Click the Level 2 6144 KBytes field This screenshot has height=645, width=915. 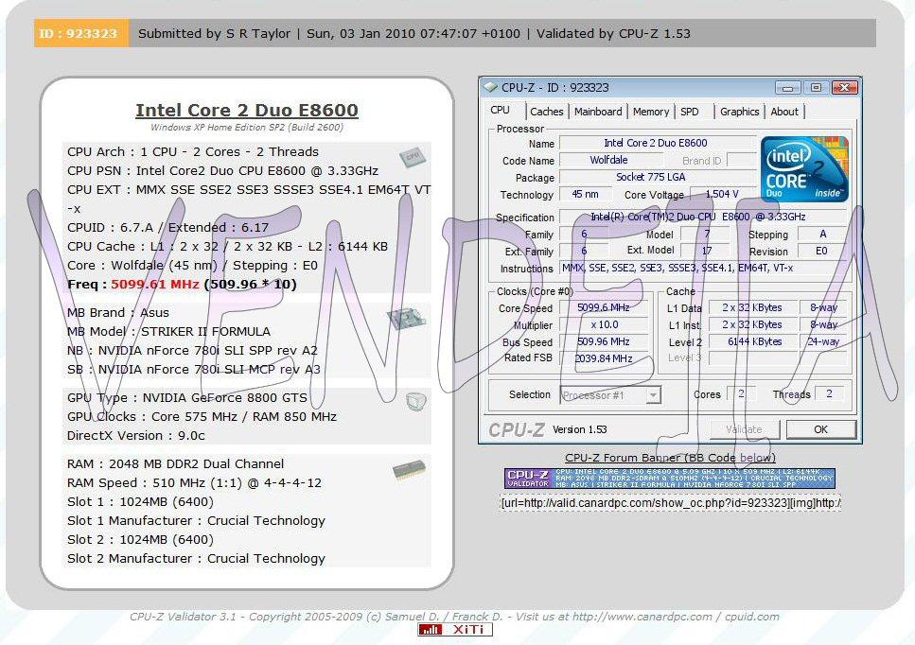point(752,341)
